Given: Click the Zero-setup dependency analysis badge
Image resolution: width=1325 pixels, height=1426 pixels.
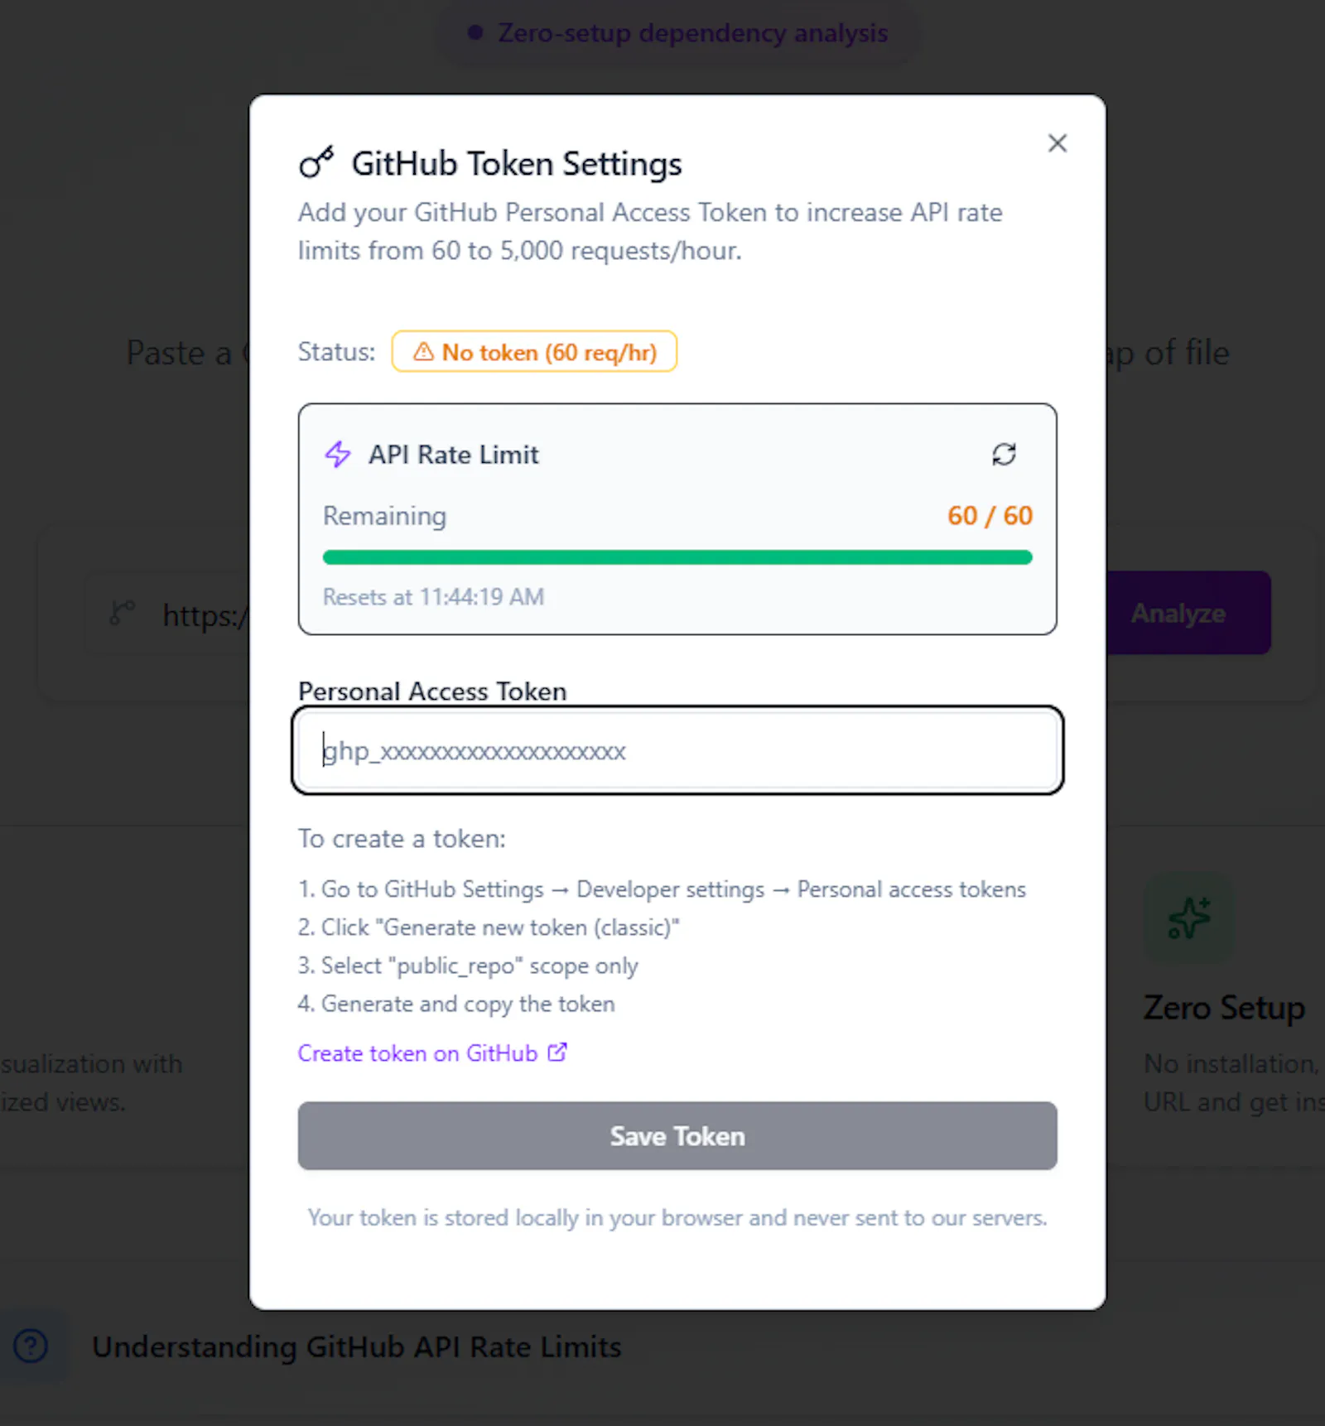Looking at the screenshot, I should [678, 33].
